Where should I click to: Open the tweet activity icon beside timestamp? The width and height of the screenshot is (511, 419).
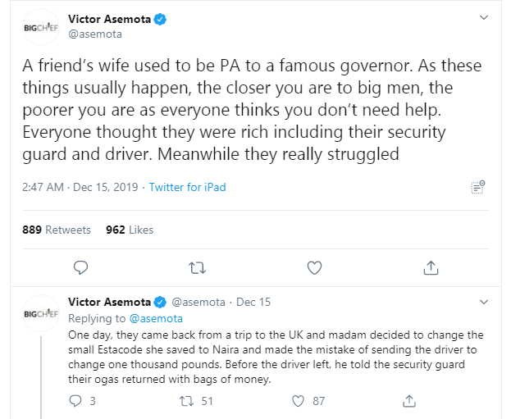pyautogui.click(x=479, y=187)
